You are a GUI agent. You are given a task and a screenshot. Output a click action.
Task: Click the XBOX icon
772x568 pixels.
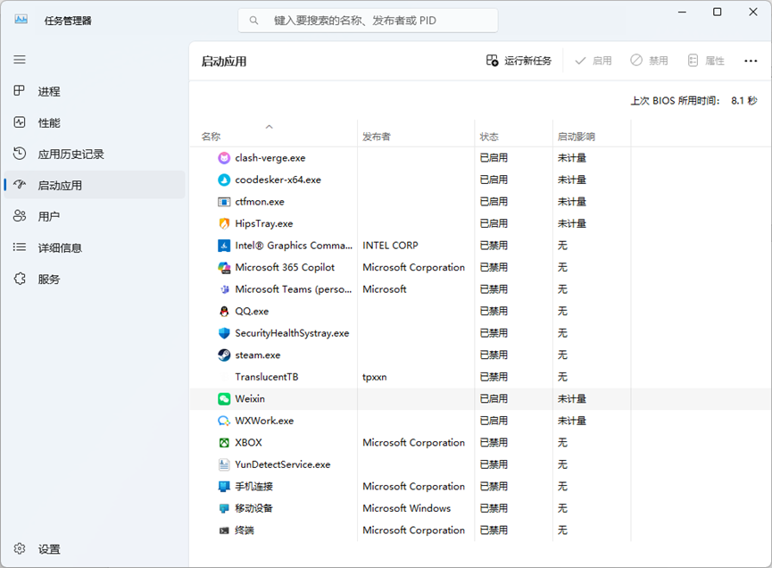tap(224, 443)
